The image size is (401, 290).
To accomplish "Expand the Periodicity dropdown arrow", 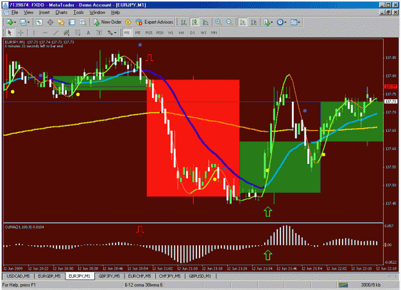I will click(x=286, y=22).
